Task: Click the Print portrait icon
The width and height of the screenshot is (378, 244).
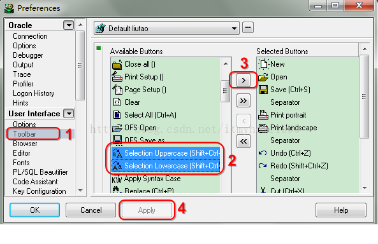Action: click(263, 115)
